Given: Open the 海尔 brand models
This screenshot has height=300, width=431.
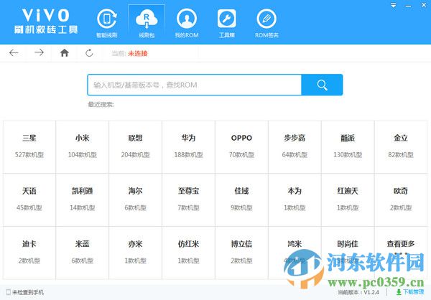Looking at the screenshot, I should pos(135,200).
